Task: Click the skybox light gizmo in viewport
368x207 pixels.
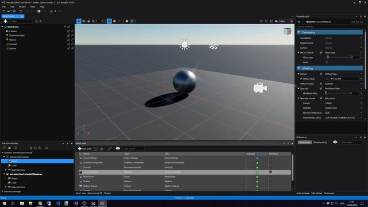Action: tap(213, 45)
